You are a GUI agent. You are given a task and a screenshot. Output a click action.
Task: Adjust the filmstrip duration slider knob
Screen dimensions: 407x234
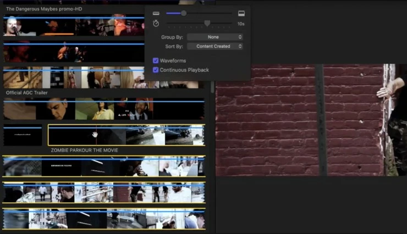coord(207,24)
